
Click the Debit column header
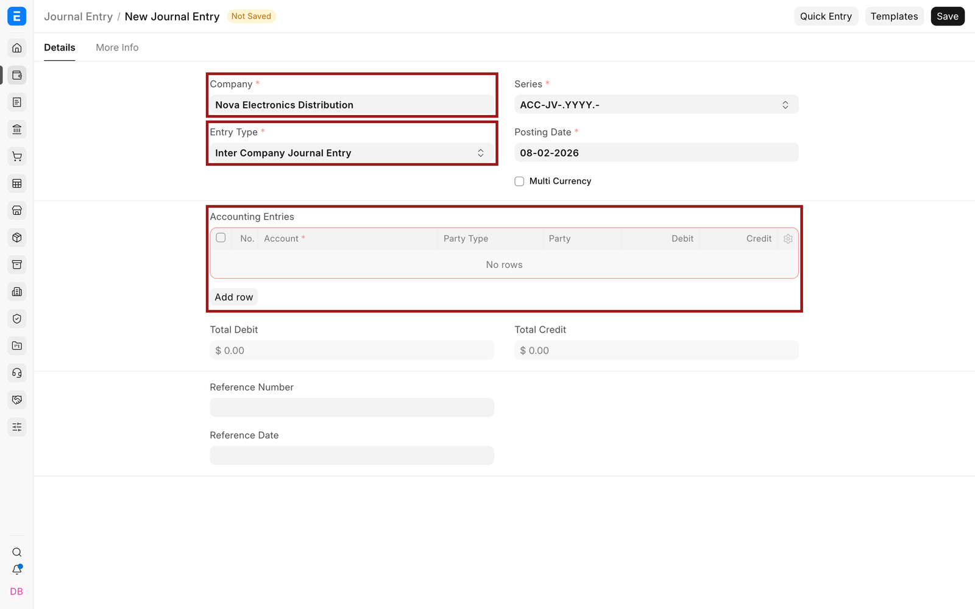pyautogui.click(x=661, y=239)
